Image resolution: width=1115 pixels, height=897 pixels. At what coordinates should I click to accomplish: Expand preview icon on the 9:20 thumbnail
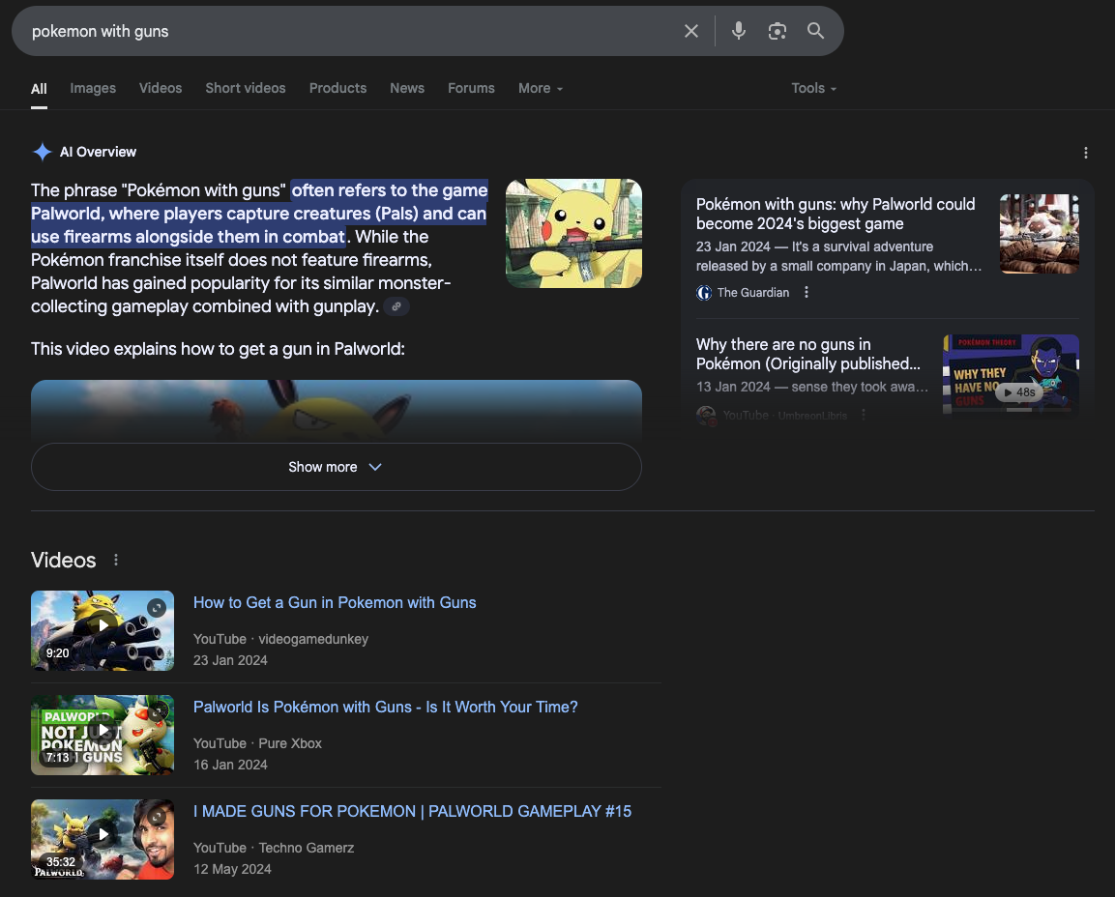coord(157,608)
